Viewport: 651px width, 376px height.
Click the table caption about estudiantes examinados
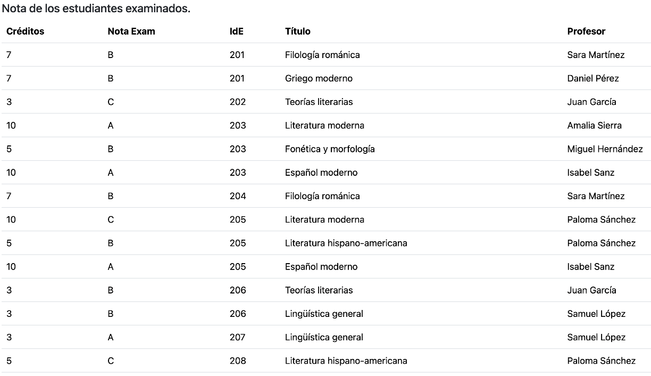click(96, 9)
